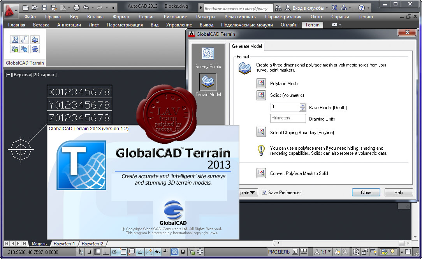Click the Redo arrow icon
The height and width of the screenshot is (259, 422).
coord(100,7)
